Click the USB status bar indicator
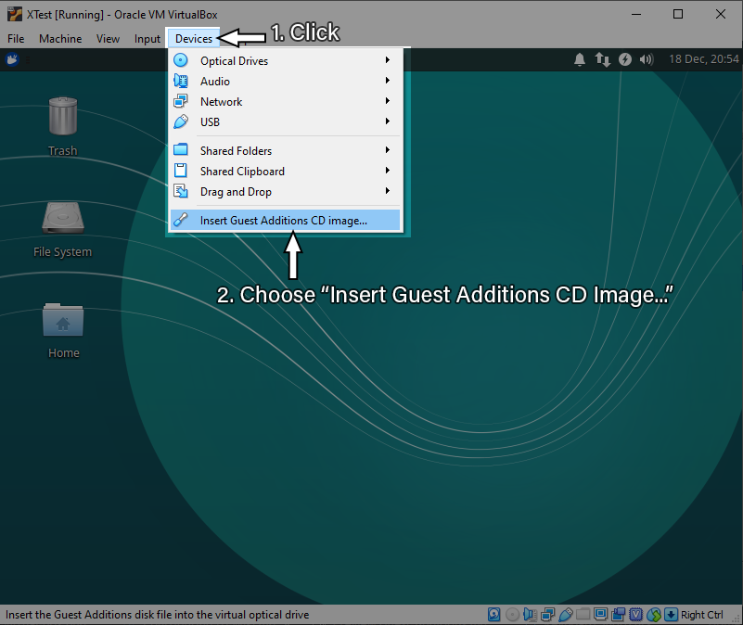Viewport: 743px width, 625px height. [x=565, y=615]
